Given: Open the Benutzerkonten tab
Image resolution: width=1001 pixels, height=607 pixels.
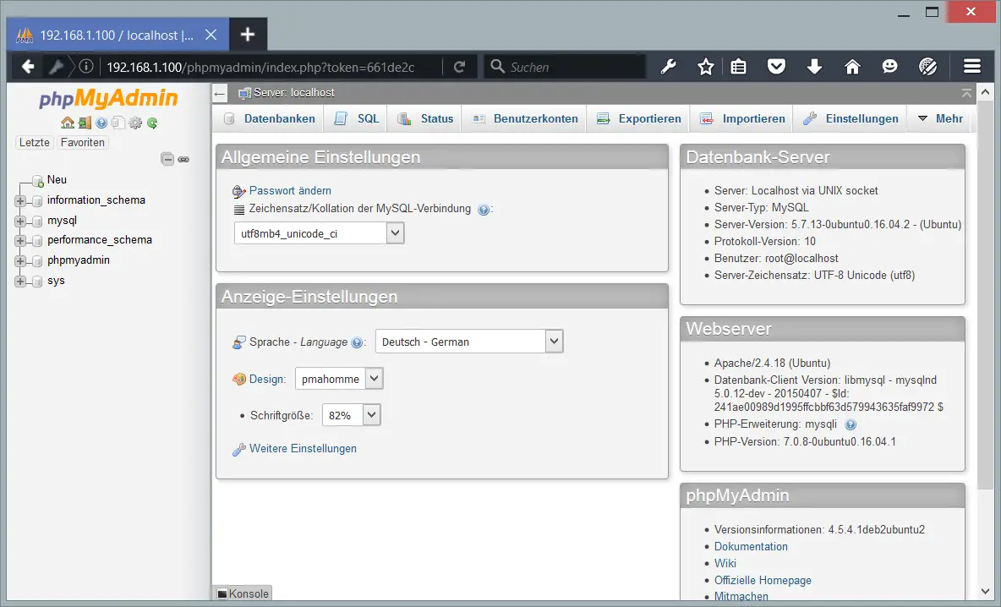Looking at the screenshot, I should click(525, 118).
